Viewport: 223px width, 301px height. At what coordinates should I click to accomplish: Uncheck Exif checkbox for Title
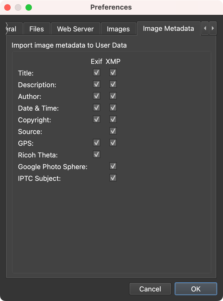point(97,72)
